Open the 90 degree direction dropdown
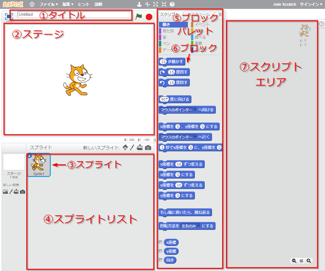This screenshot has height=271, width=325. pyautogui.click(x=164, y=99)
